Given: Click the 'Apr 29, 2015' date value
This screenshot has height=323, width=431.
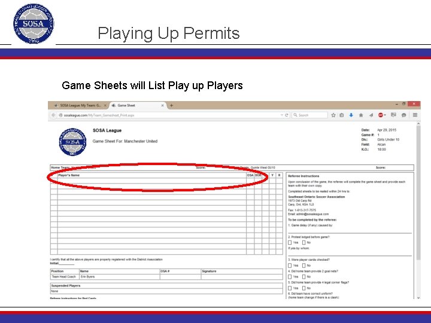Looking at the screenshot, I should [387, 130].
